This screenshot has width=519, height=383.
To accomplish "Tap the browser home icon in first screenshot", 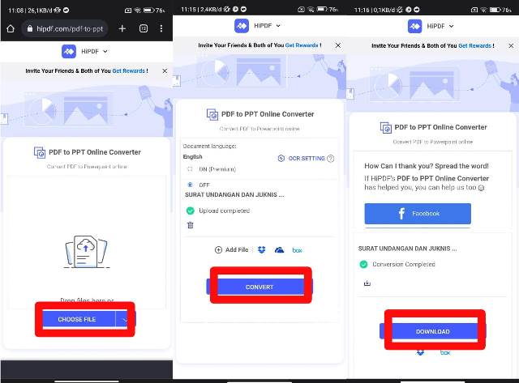I will 11,29.
